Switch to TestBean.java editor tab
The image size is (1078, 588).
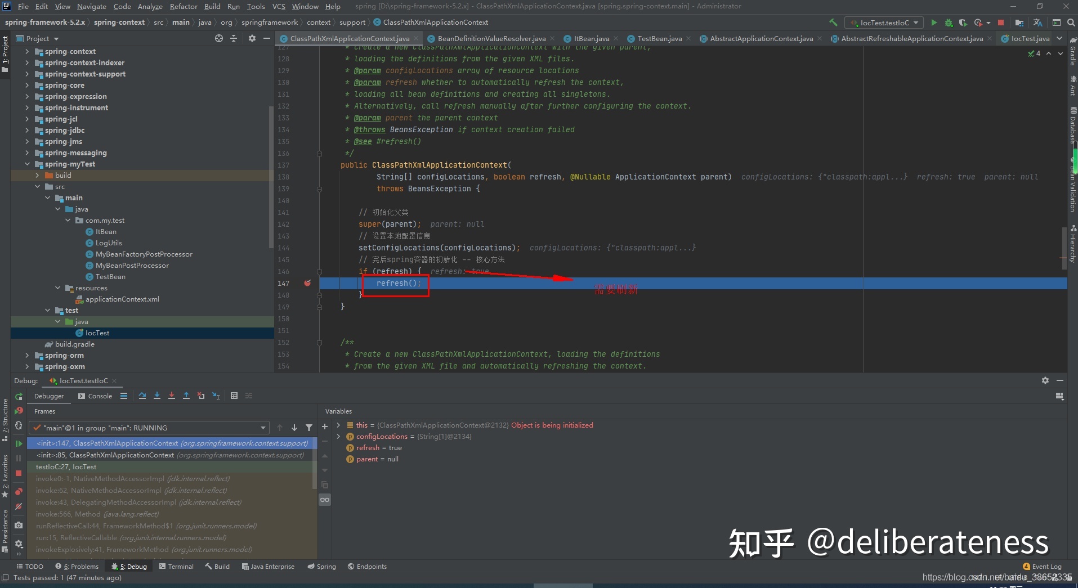pos(659,38)
